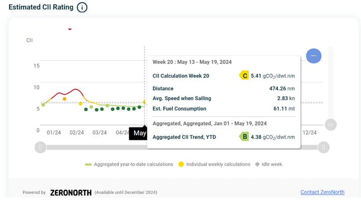Open the Contact ZeroNorth link
The image size is (361, 206).
[322, 192]
